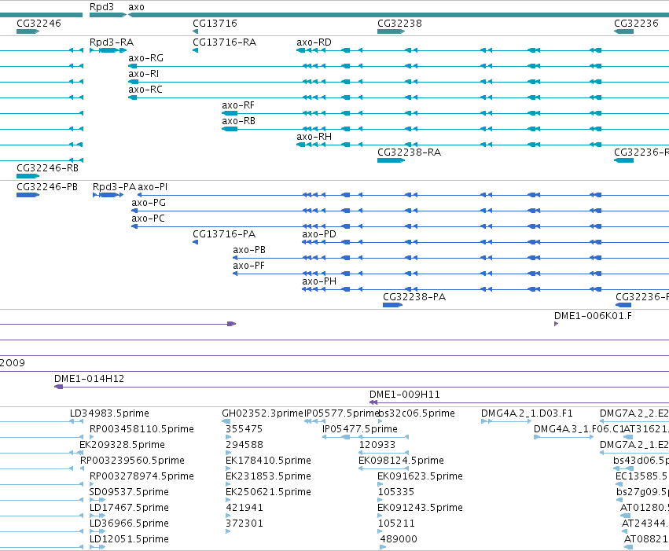669x551 pixels.
Task: Open the CG32238 gene label
Action: coord(399,24)
